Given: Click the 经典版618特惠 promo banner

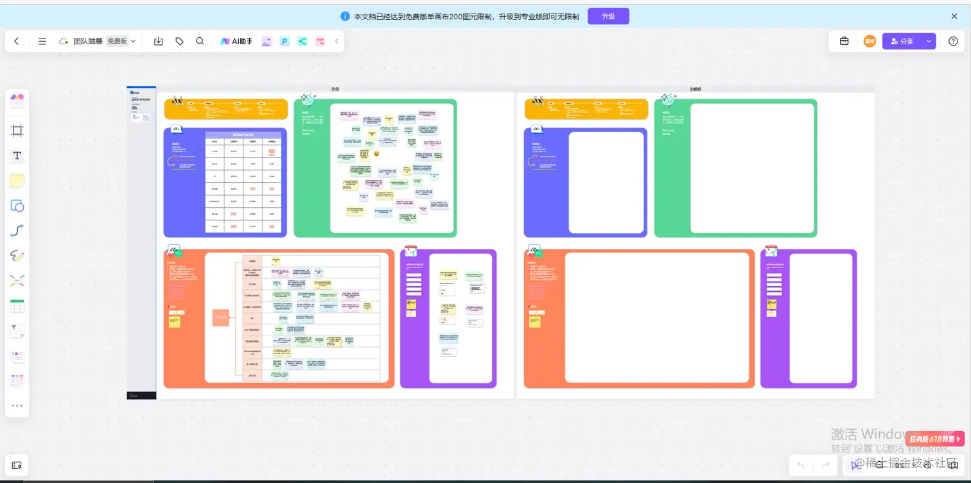Looking at the screenshot, I should click(935, 439).
